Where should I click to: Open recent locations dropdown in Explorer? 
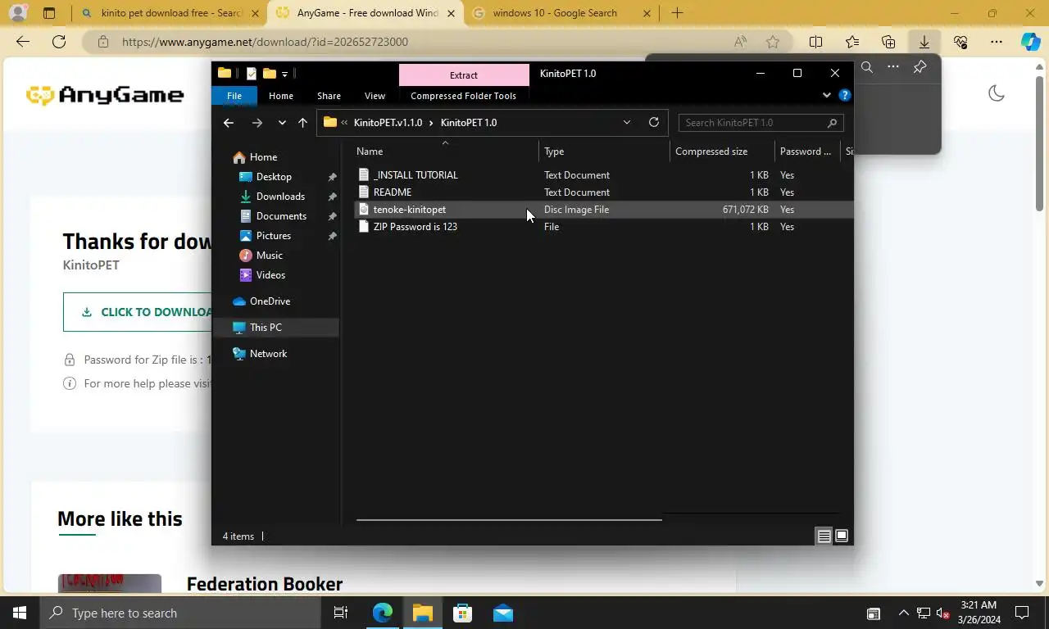(x=282, y=123)
